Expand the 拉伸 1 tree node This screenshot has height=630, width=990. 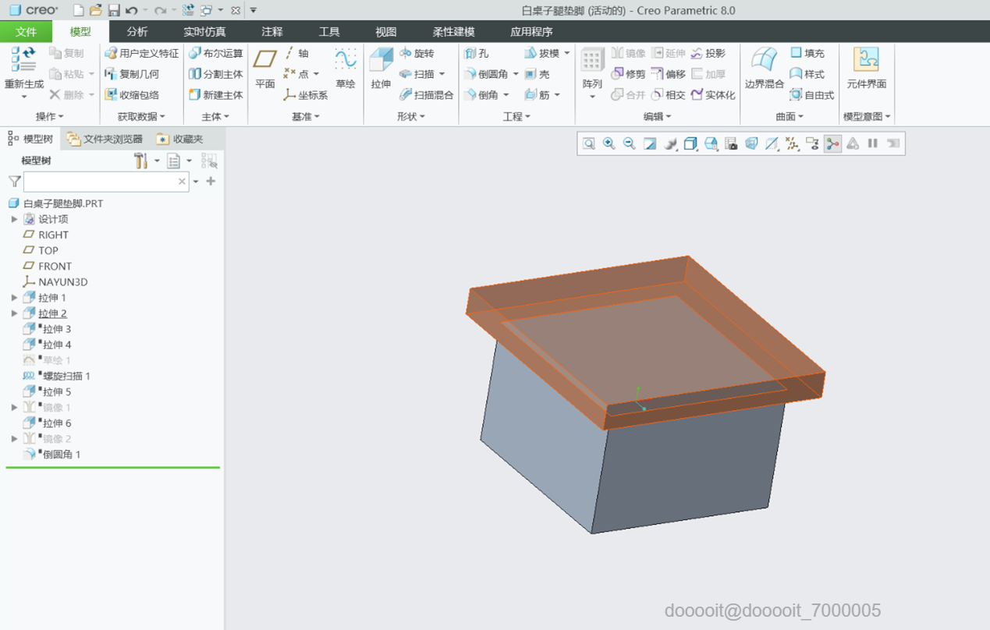click(x=14, y=298)
